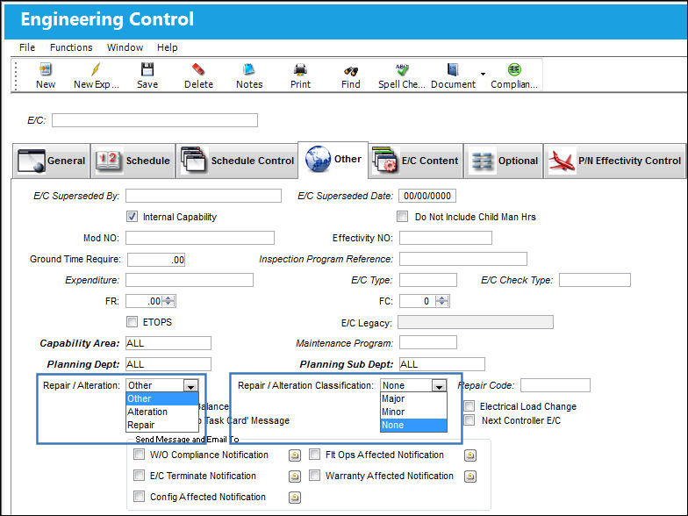
Task: Click the FC spinner arrows
Action: click(442, 301)
